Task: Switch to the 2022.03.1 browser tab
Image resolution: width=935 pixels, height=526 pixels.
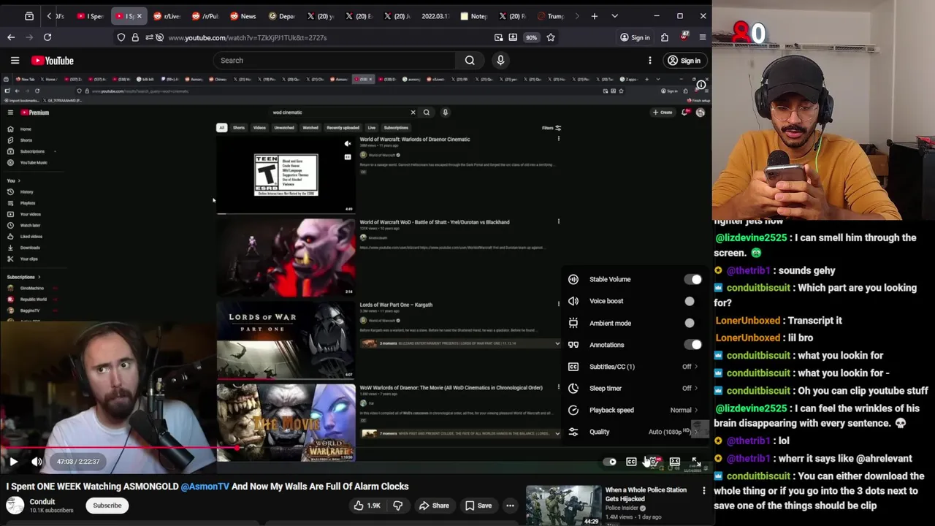Action: point(435,16)
